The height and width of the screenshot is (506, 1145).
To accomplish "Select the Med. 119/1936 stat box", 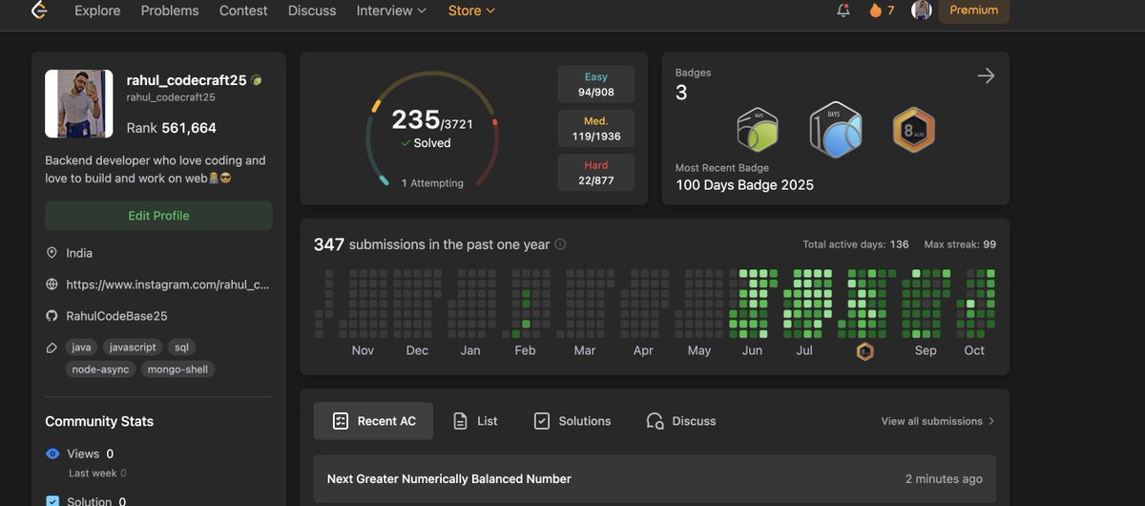I will click(x=596, y=129).
